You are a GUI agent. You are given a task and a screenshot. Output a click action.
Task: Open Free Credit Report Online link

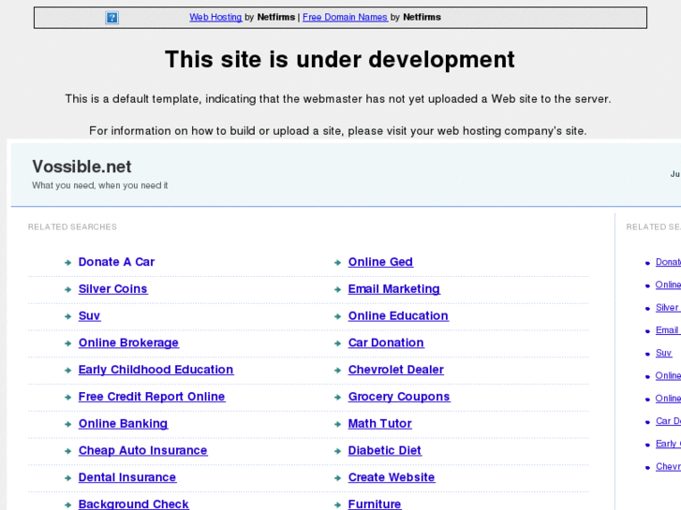[x=152, y=396]
